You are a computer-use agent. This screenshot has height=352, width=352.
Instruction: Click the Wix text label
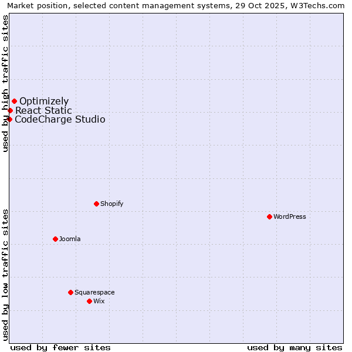click(99, 301)
